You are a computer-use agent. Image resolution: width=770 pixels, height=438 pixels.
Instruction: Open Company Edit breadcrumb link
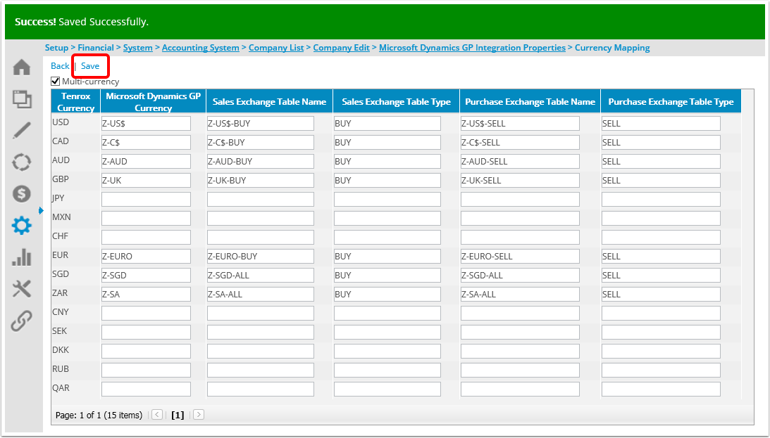[x=341, y=48]
